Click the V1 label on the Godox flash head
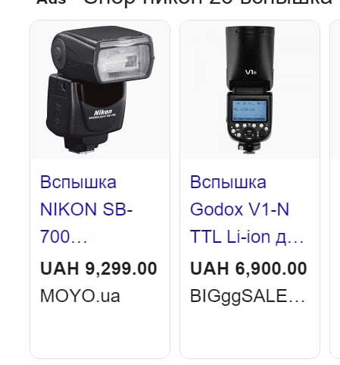The image size is (340, 365). (x=251, y=72)
